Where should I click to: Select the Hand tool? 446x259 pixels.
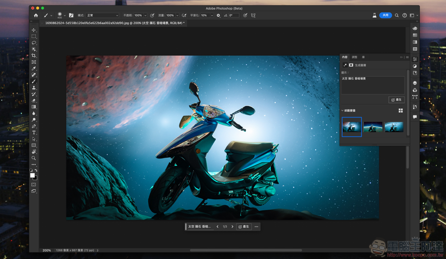coord(34,152)
